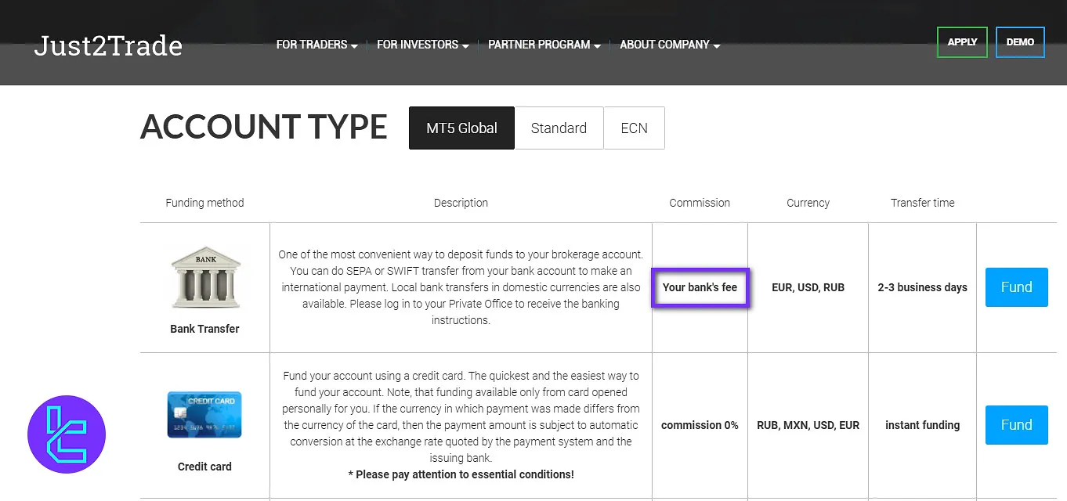
Task: Open the purple chat widget bottom-left
Action: click(67, 434)
